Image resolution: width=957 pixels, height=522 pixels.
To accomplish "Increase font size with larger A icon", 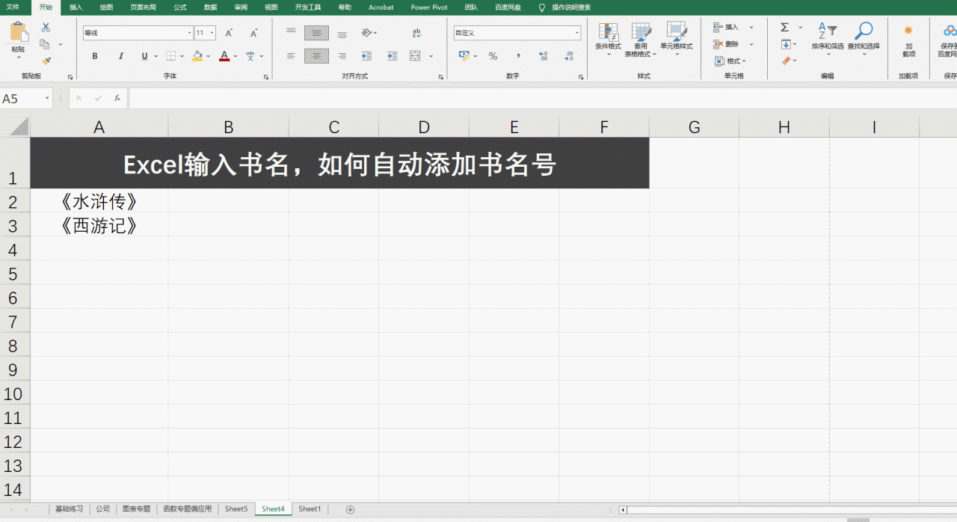I will (229, 33).
